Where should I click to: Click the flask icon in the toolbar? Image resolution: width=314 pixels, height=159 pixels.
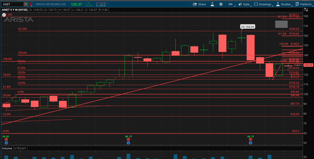click(212, 4)
